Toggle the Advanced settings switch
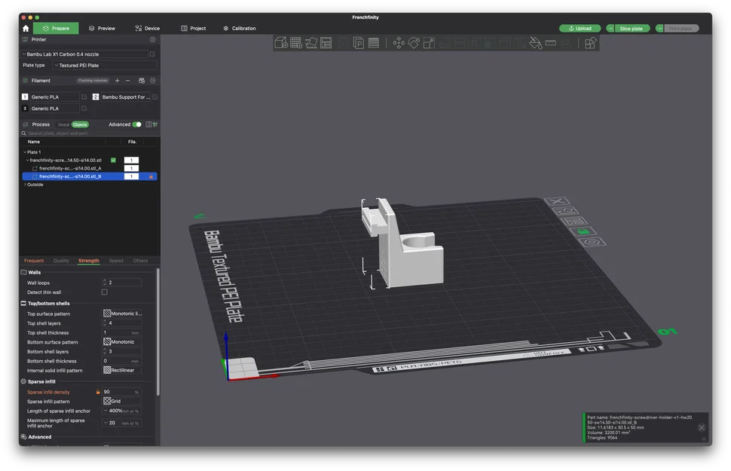 (136, 124)
